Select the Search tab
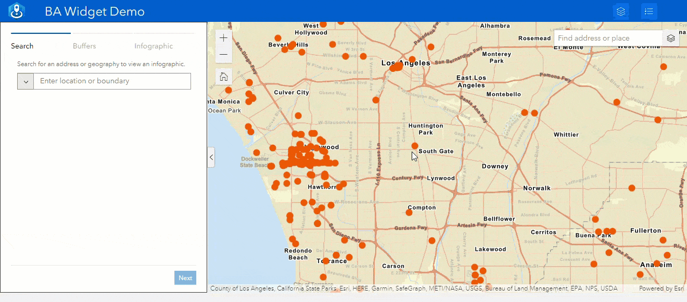Screen dimensions: 687x302 22,46
